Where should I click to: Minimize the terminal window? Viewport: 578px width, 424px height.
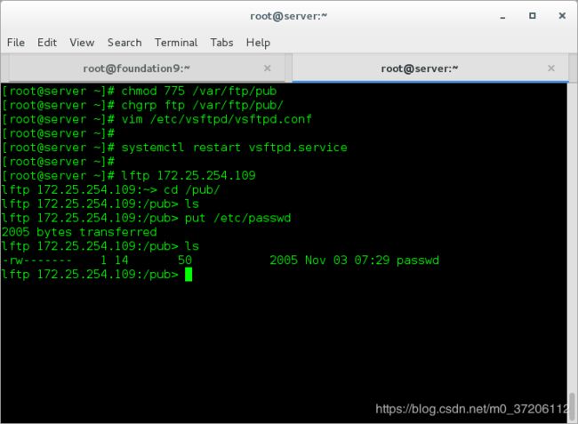coord(502,16)
